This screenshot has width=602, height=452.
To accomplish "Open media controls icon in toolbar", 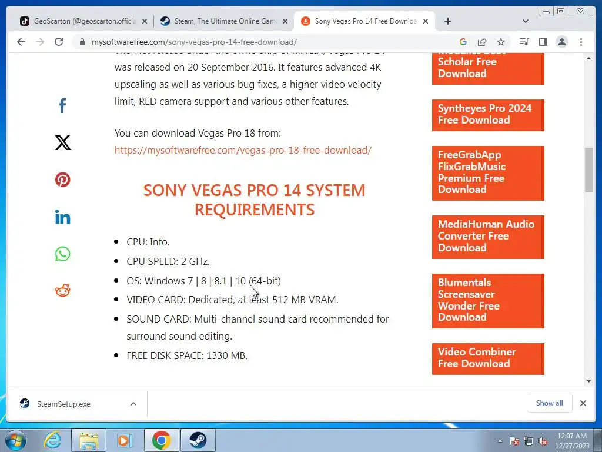I will pos(524,42).
